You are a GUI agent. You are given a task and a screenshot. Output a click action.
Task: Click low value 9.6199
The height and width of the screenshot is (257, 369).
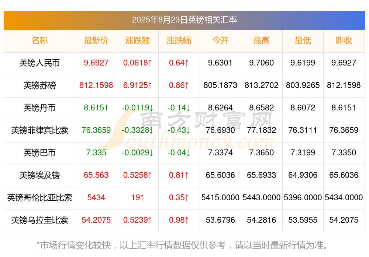[303, 63]
